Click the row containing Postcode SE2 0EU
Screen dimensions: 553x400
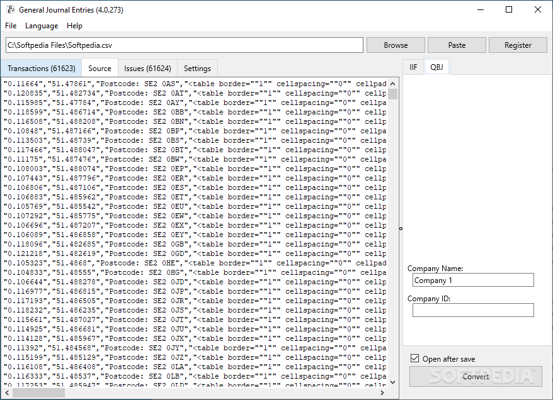coord(195,207)
